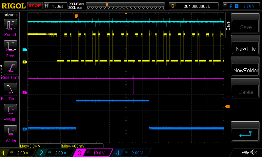This screenshot has width=262, height=157.
Task: Select the Freq measurement icon
Action: coord(10,46)
